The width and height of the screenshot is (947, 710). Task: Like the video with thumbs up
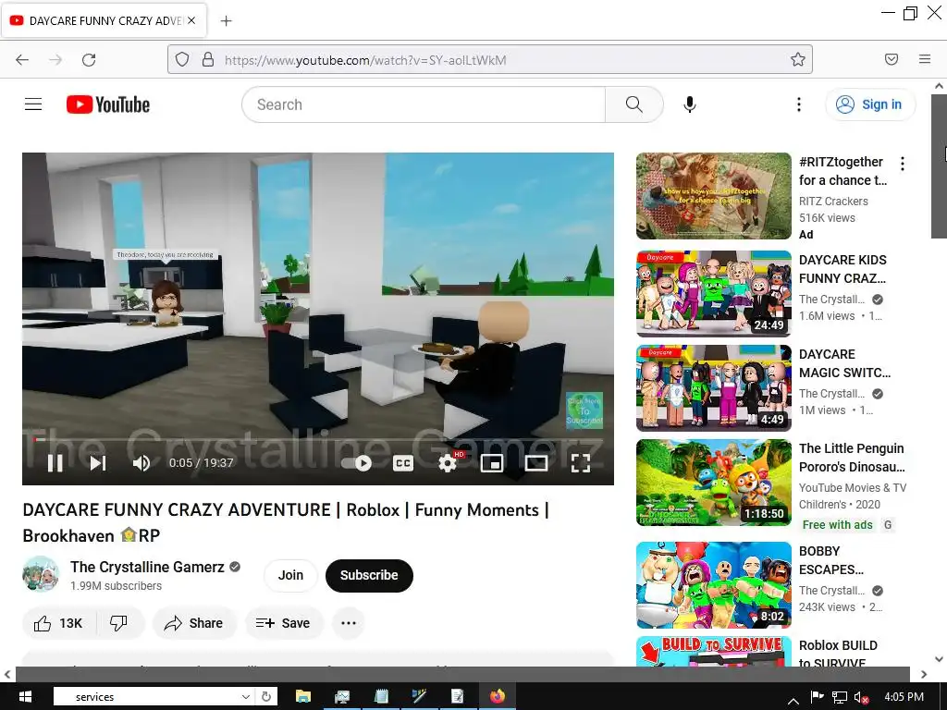[58, 623]
